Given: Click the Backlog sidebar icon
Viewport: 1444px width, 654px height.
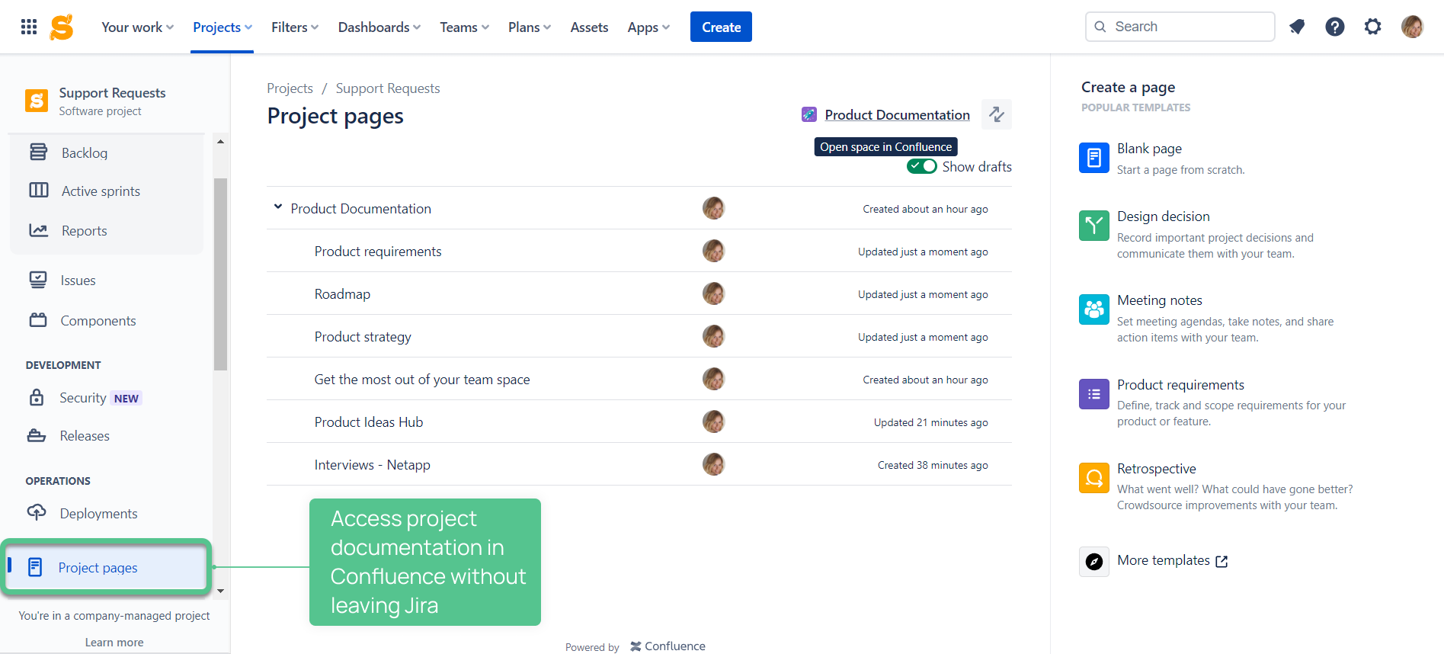Looking at the screenshot, I should (x=38, y=152).
